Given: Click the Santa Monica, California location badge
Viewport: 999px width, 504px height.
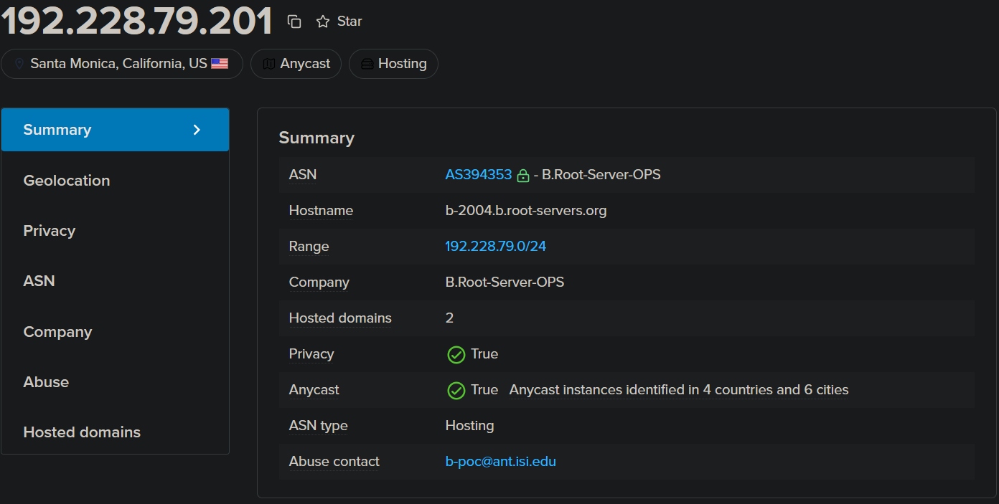Looking at the screenshot, I should pos(118,64).
